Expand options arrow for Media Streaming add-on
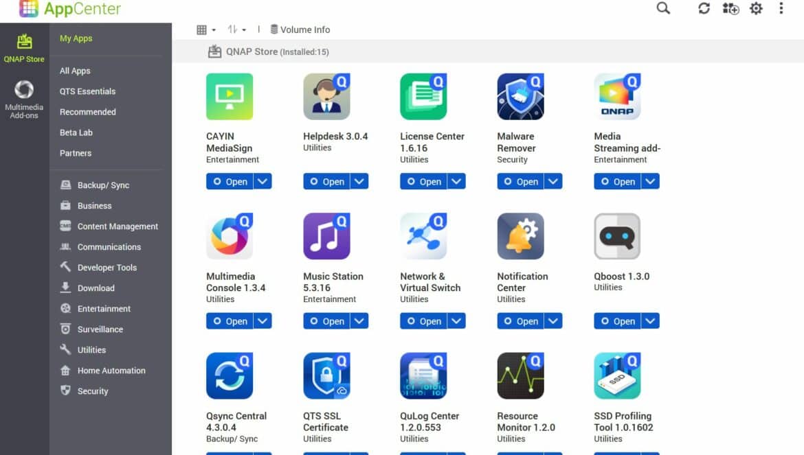 pyautogui.click(x=650, y=181)
